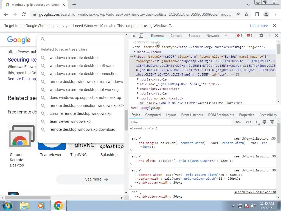Collapse the body element node

pyautogui.click(x=134, y=56)
